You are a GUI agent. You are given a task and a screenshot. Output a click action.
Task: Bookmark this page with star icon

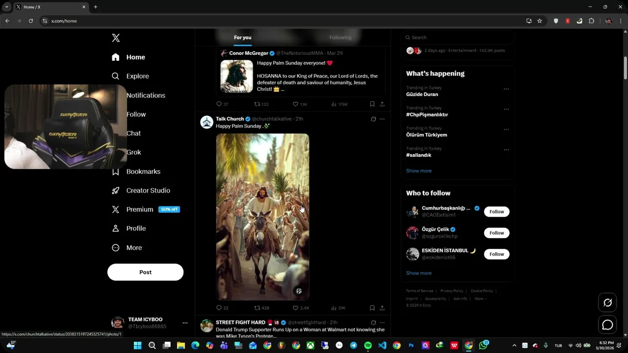tap(540, 21)
